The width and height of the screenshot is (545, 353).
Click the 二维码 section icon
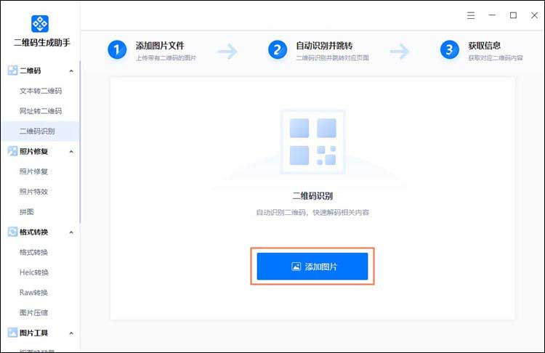(12, 70)
